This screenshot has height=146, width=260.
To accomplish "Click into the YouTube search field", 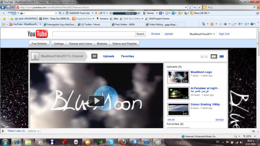I will (94, 34).
